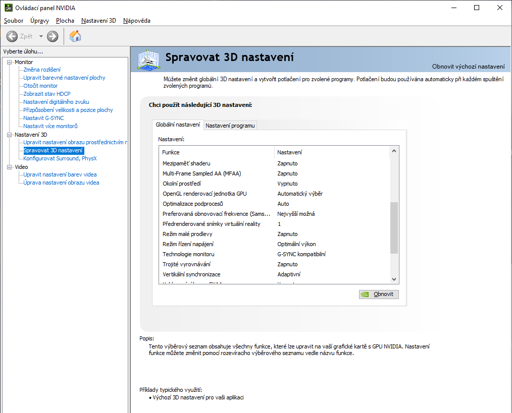The height and width of the screenshot is (413, 512).
Task: Select Technologie monitoru row
Action: pos(274,255)
